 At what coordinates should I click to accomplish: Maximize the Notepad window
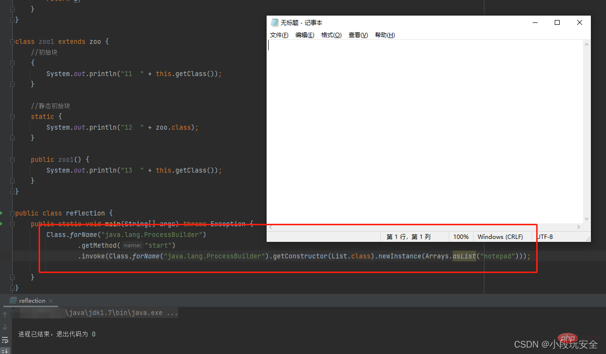pyautogui.click(x=557, y=22)
